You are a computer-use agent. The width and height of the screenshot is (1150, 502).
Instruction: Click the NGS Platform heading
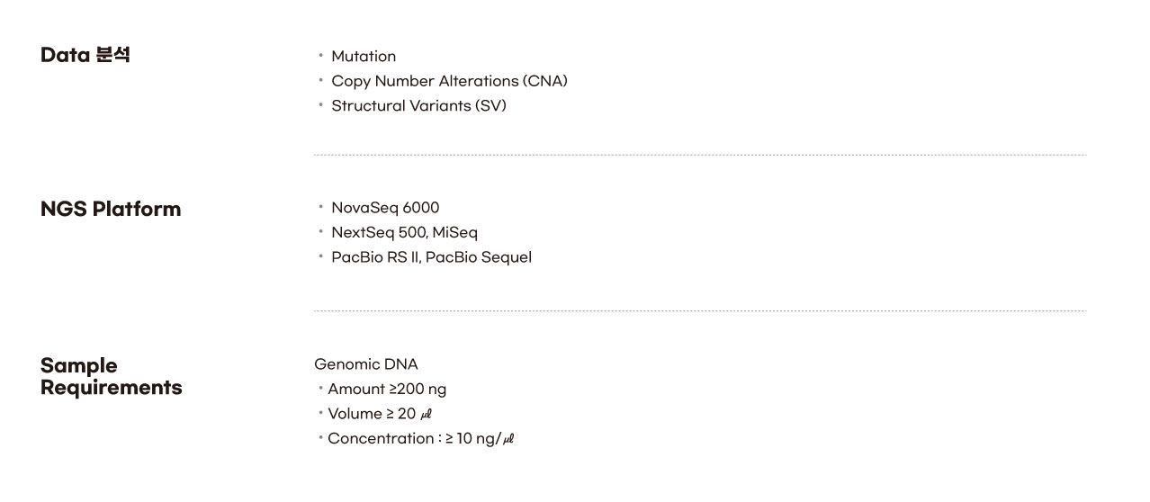(111, 210)
